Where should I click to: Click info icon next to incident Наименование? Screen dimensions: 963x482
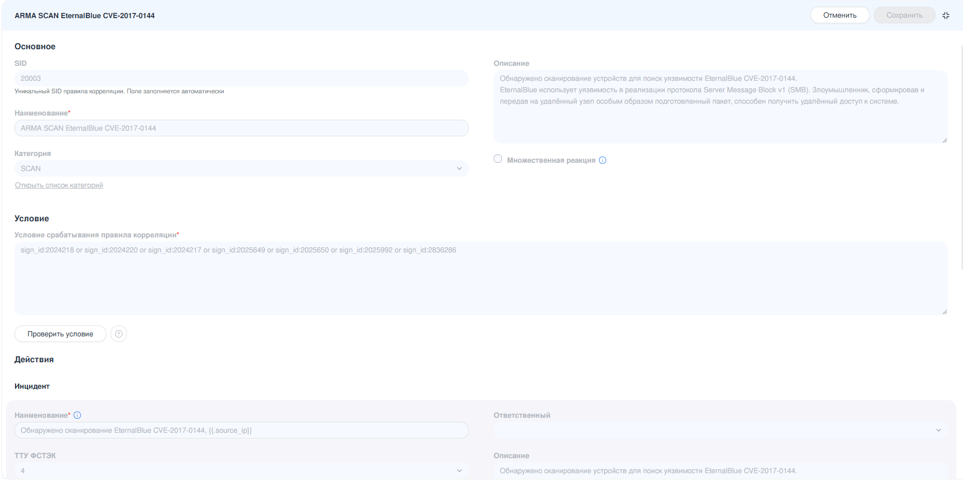tap(77, 415)
